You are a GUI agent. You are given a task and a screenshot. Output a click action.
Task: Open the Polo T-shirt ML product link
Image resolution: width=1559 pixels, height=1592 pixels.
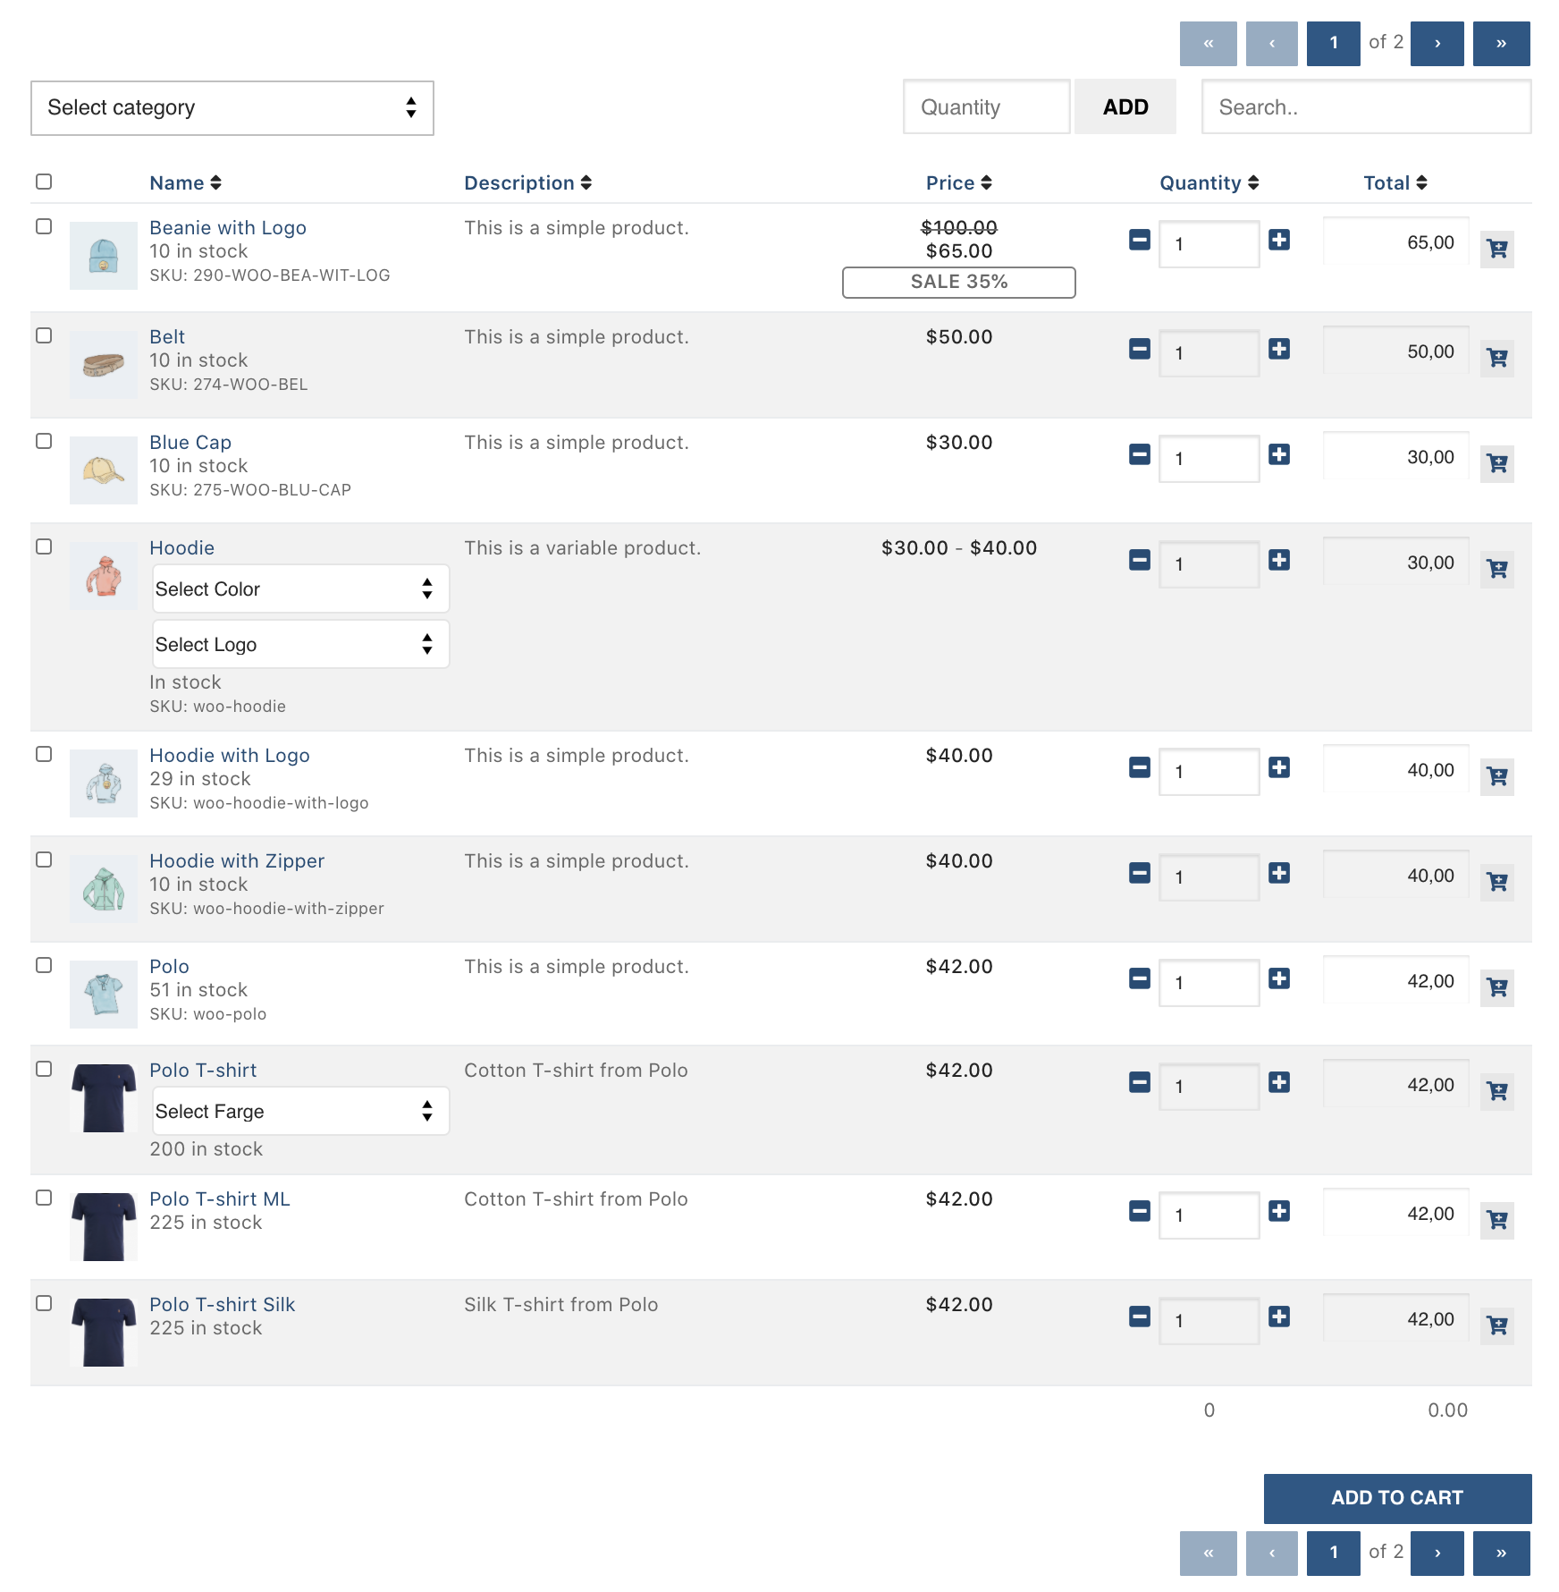[x=220, y=1199]
